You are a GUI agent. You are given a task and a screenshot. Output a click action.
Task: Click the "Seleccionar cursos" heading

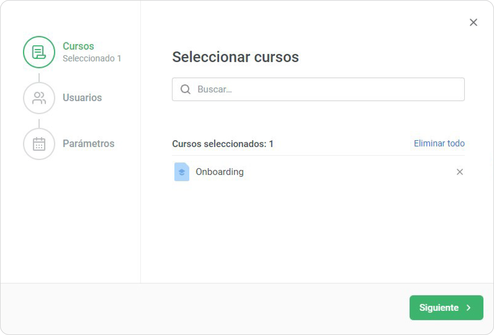tap(235, 57)
